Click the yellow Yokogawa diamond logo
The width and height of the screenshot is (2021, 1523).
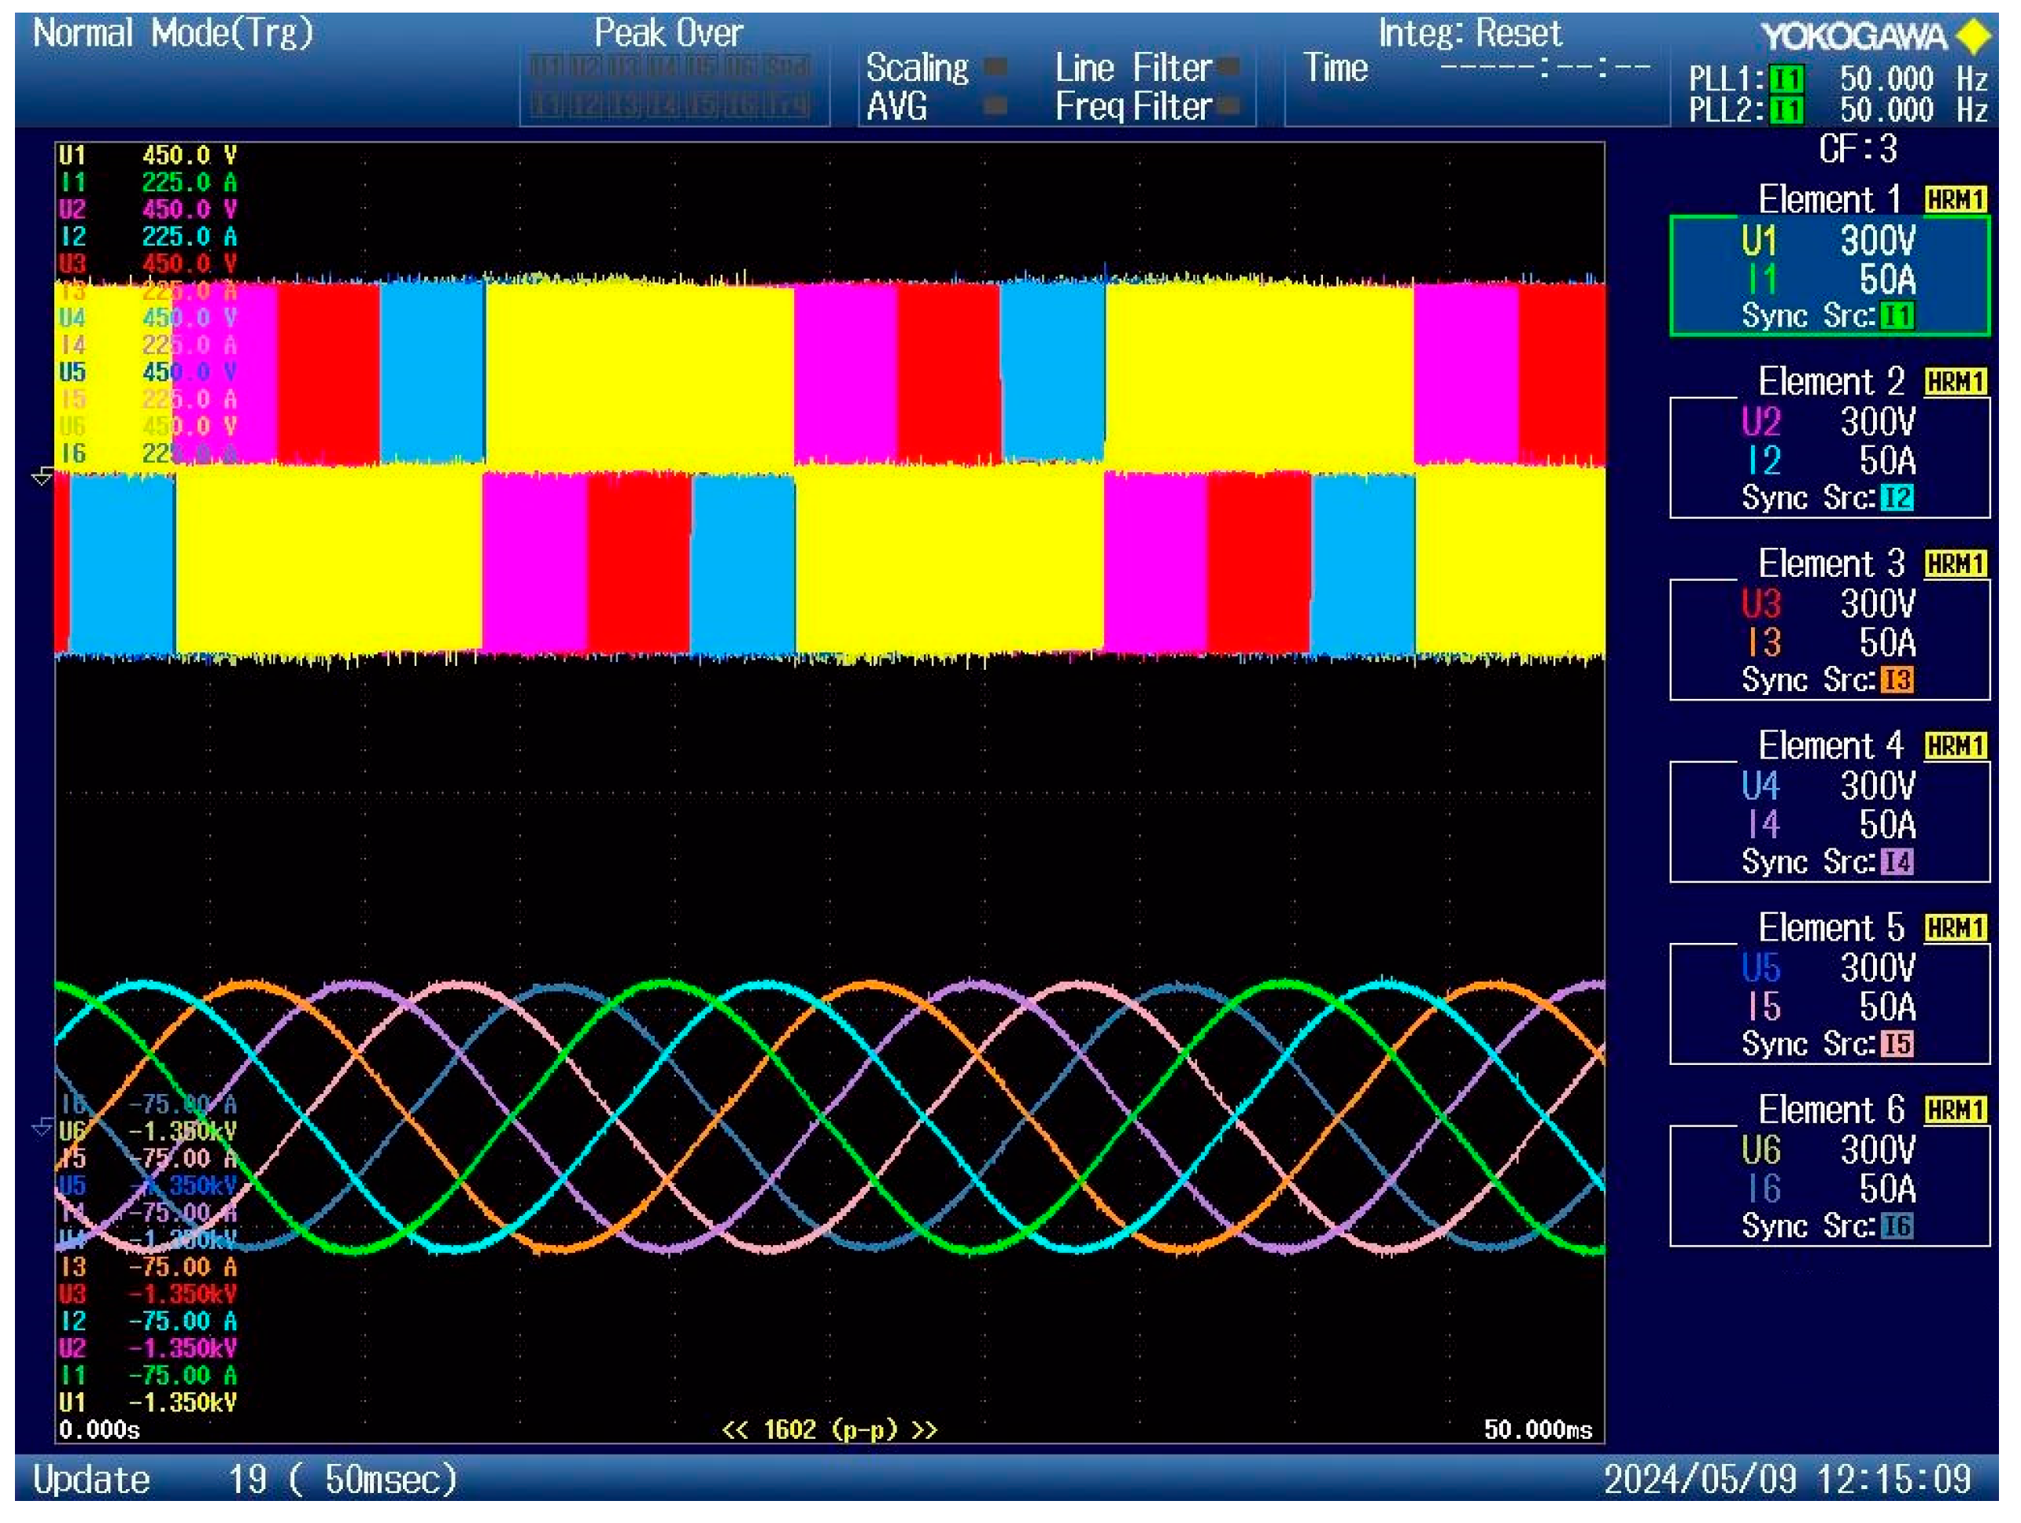tap(1974, 36)
